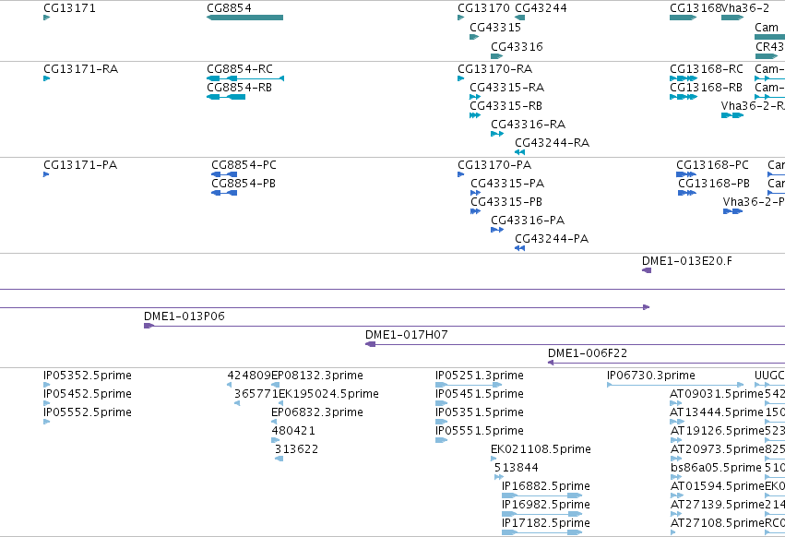Open transcript CG13170-RA
This screenshot has width=785, height=537.
[494, 68]
